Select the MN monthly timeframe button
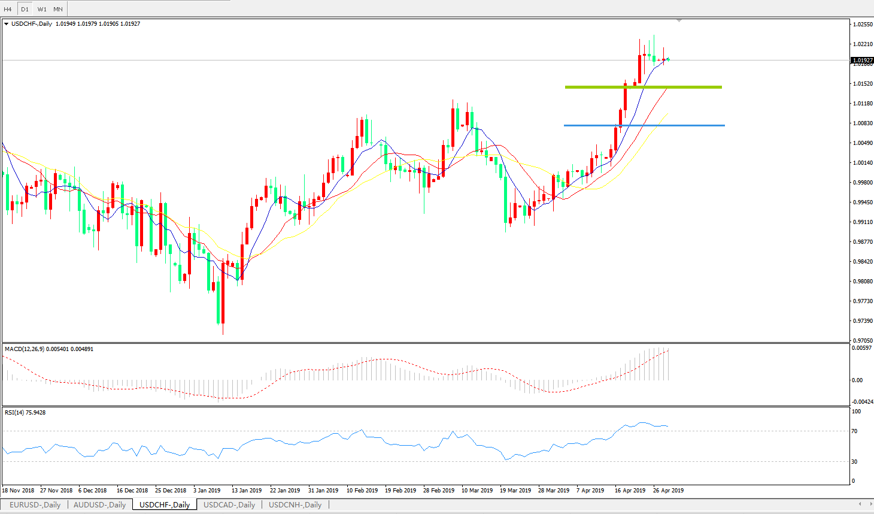Screen dimensions: 874x514 click(58, 9)
